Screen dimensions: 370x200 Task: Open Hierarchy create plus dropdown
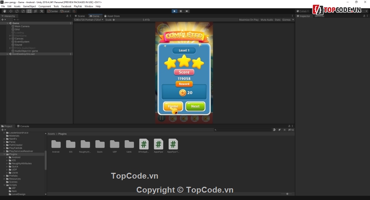click(x=3, y=20)
